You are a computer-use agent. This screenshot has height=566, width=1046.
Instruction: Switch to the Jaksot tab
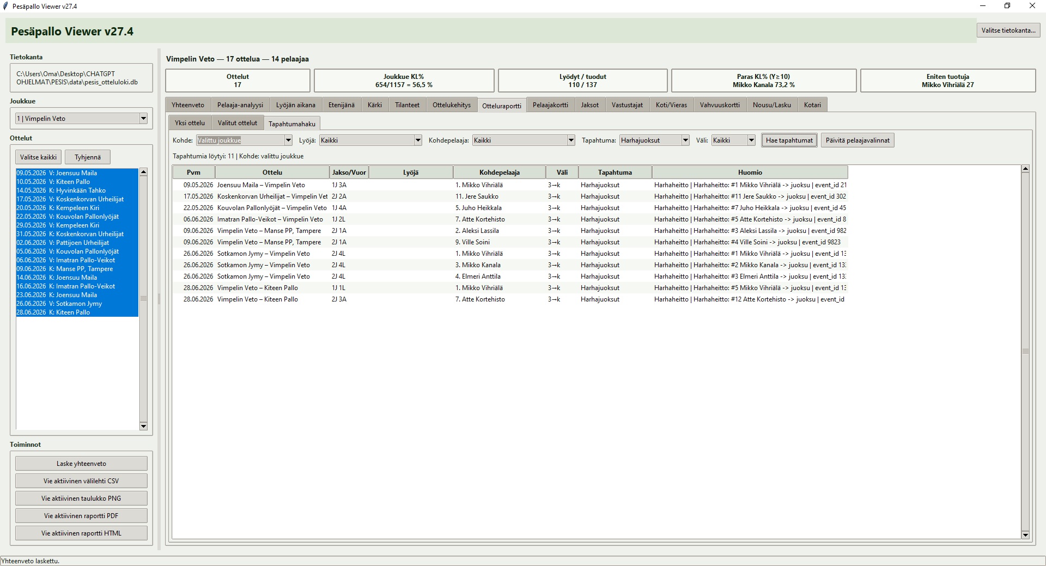click(590, 105)
